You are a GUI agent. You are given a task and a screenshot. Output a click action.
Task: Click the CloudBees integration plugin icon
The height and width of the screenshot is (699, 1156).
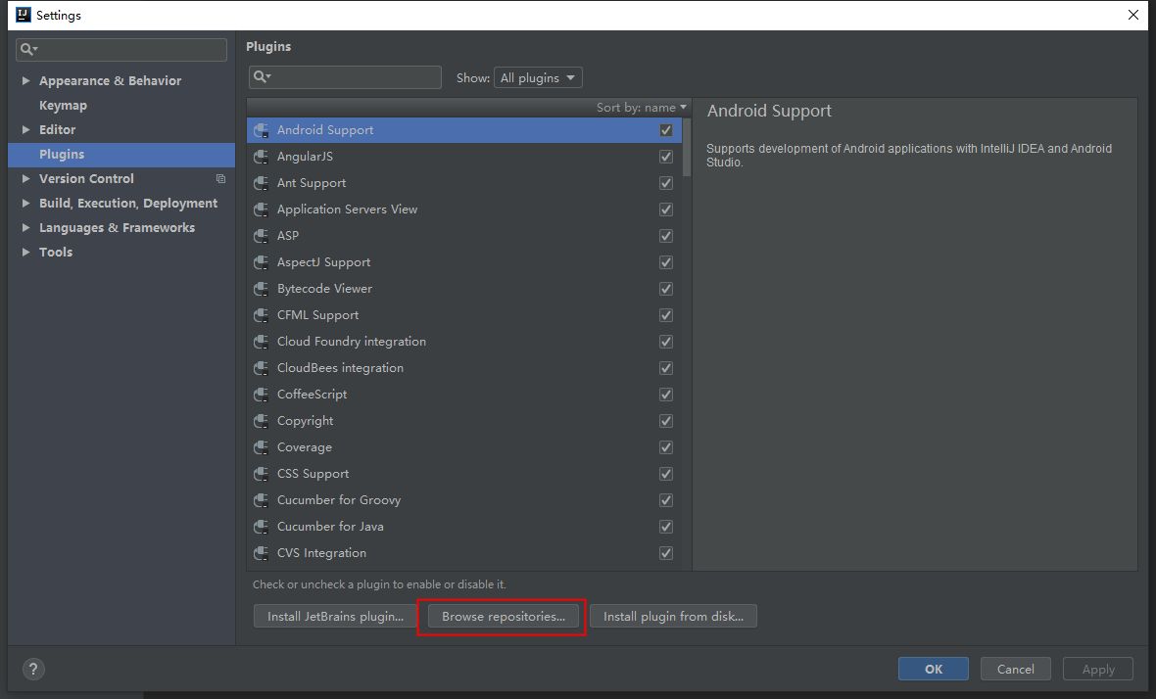(x=261, y=368)
